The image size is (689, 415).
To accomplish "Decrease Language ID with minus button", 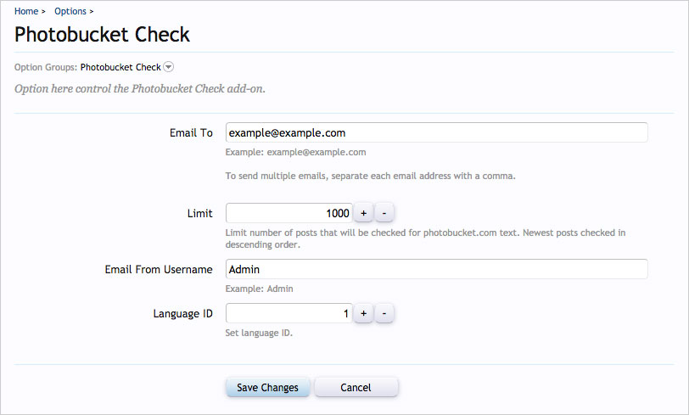I will click(384, 313).
